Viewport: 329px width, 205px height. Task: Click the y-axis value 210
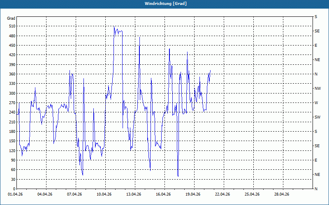12,122
